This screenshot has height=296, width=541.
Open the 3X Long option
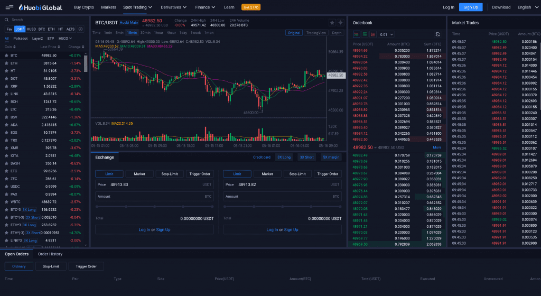(284, 158)
